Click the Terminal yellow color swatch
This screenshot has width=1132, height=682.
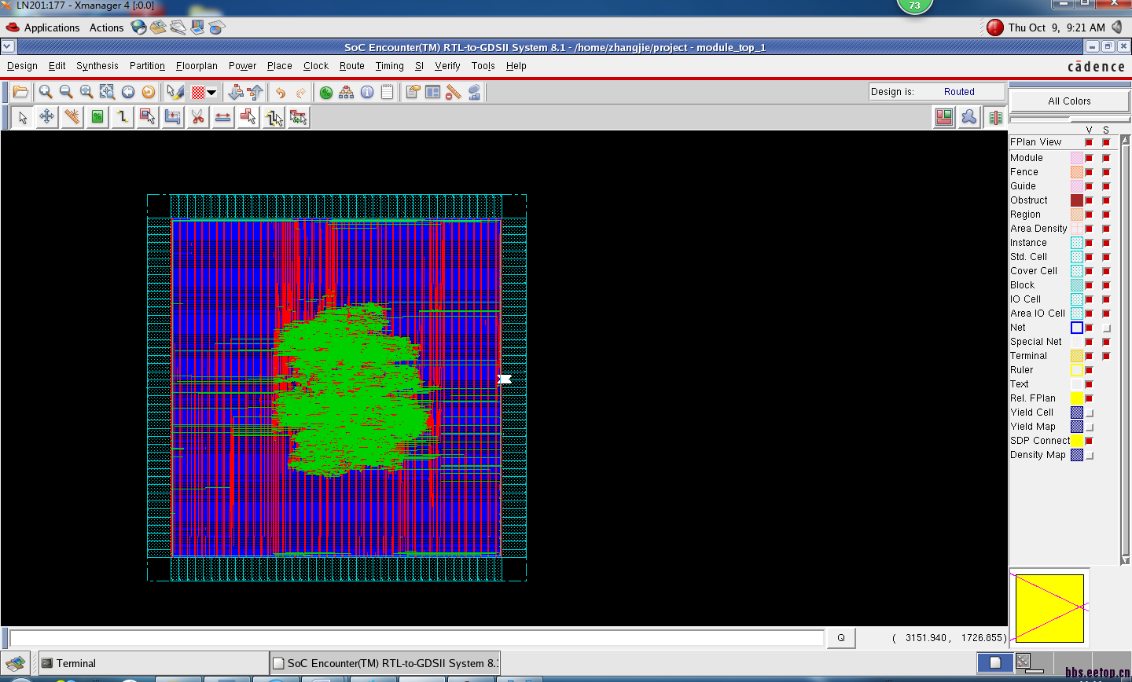click(x=1077, y=356)
